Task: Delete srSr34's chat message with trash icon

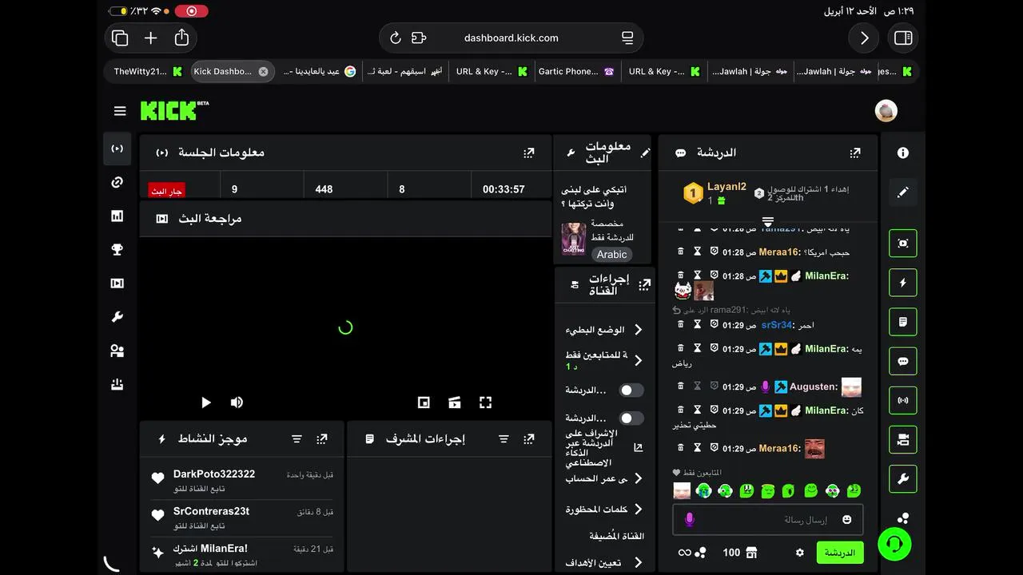Action: (681, 325)
